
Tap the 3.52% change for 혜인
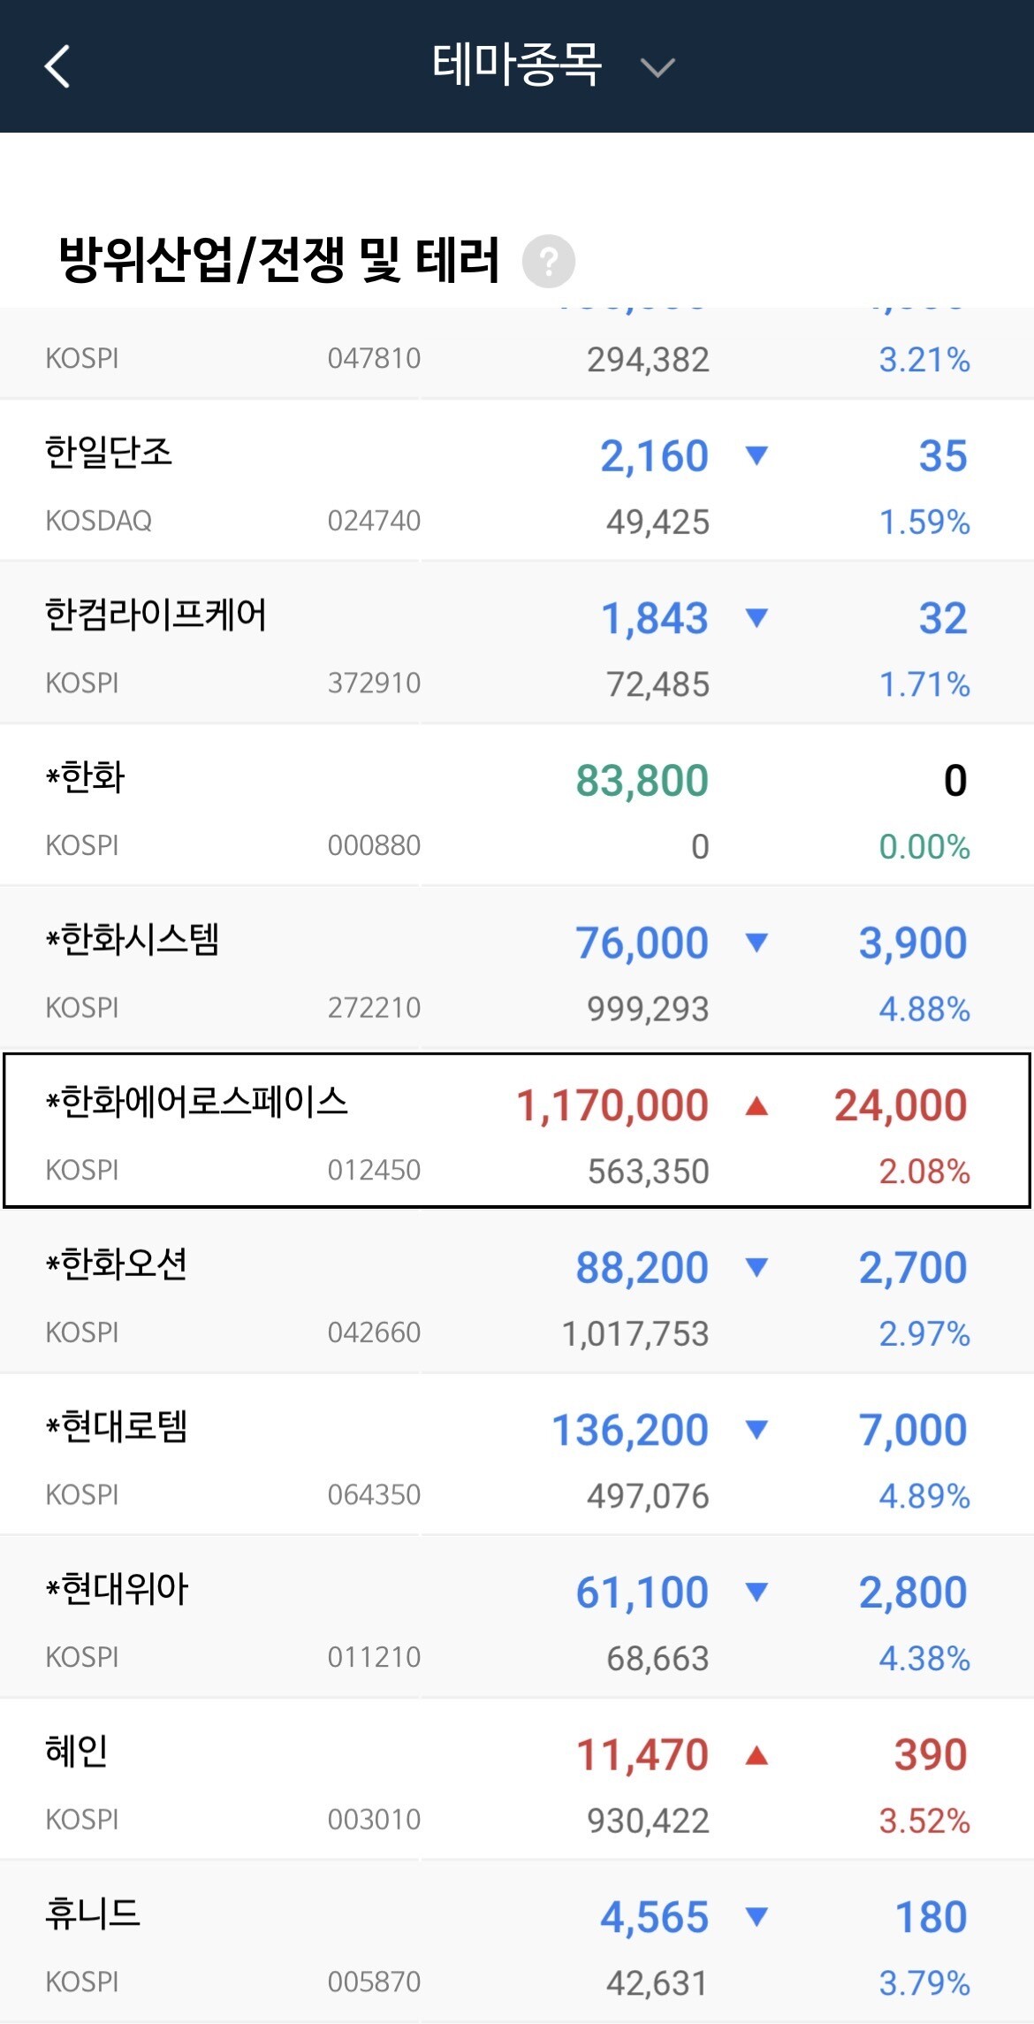(924, 1822)
